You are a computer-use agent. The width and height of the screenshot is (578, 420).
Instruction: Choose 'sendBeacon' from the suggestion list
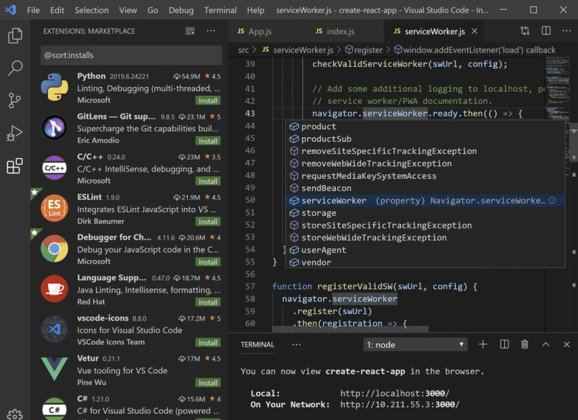tap(425, 188)
